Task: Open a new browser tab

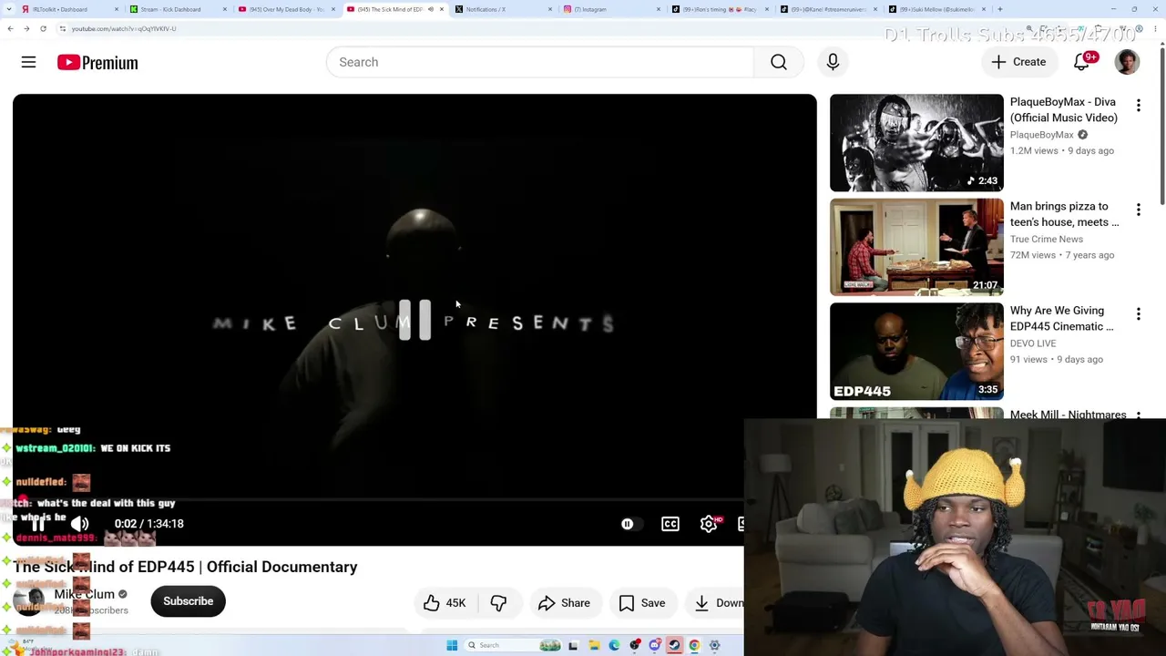Action: click(x=1000, y=9)
